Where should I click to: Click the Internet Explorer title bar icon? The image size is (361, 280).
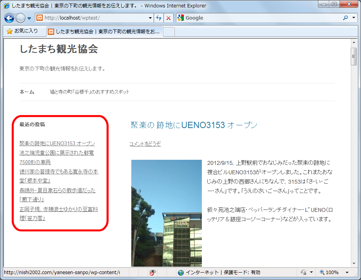7,5
